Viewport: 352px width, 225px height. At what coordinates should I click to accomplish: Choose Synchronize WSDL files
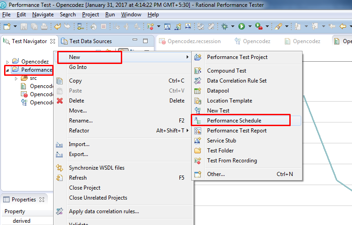point(123,168)
